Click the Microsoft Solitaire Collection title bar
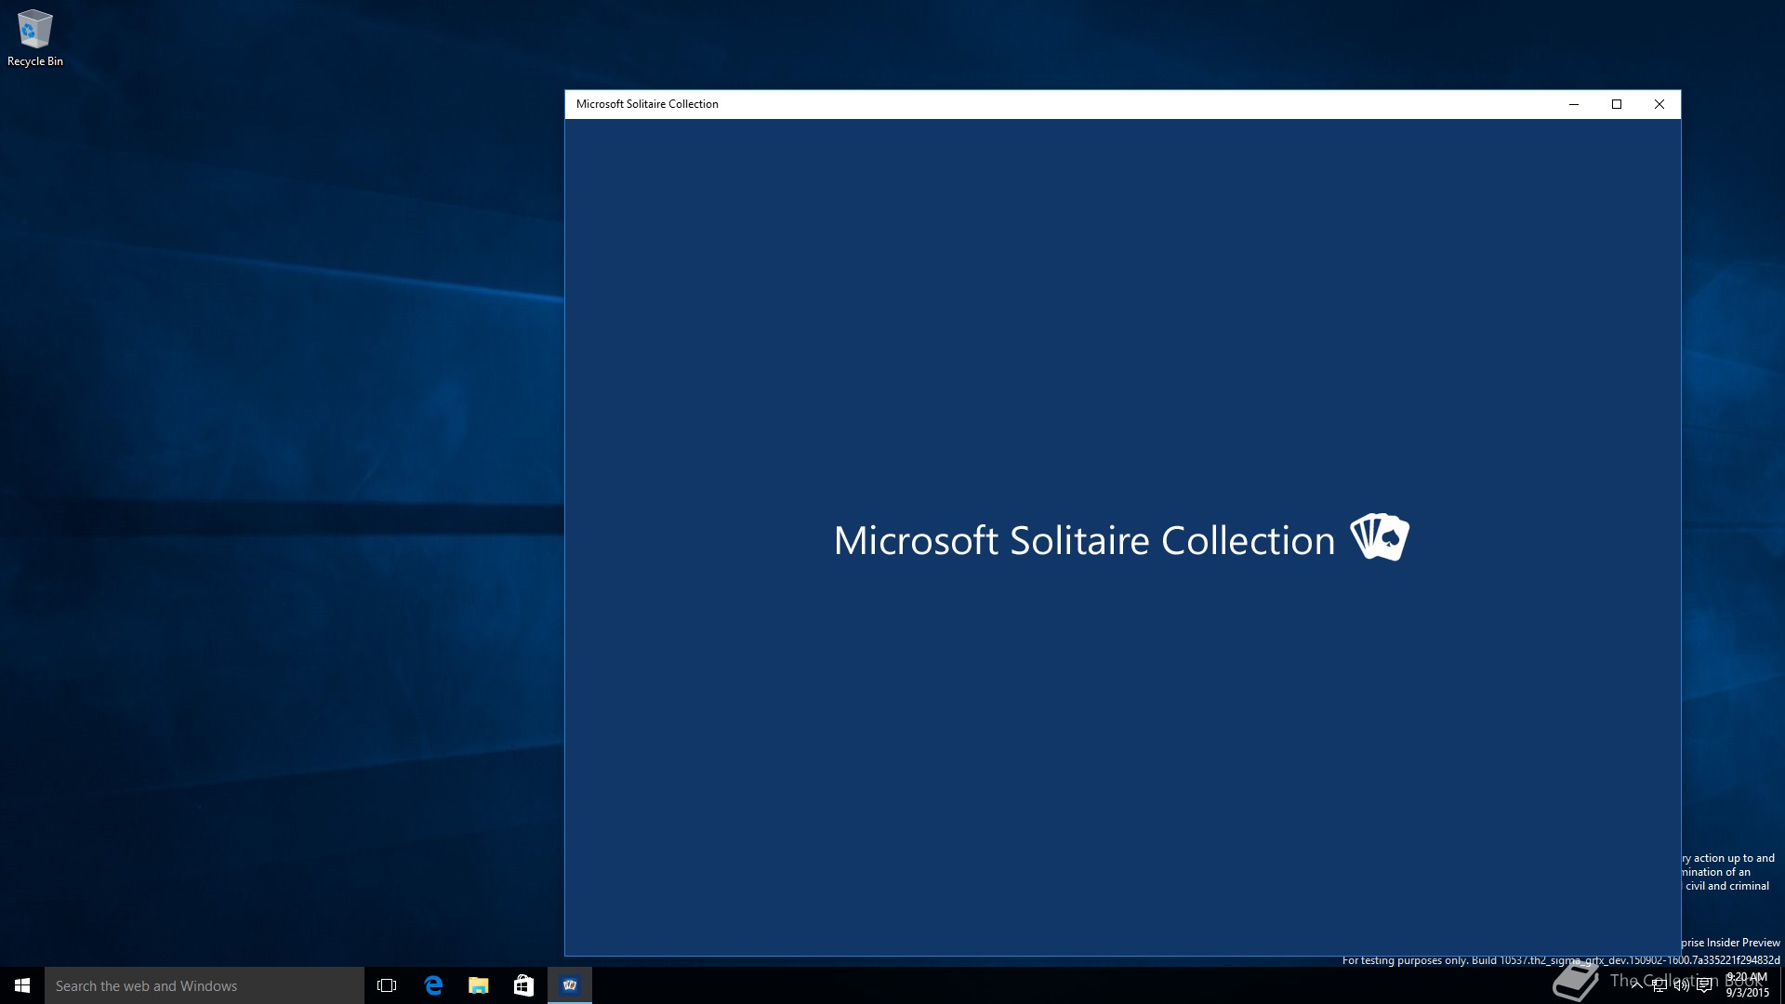The width and height of the screenshot is (1785, 1004). (x=1023, y=104)
